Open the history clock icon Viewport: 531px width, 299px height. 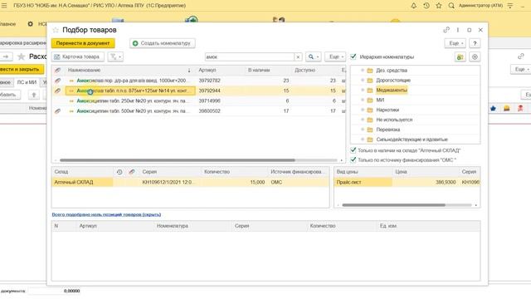point(426,6)
